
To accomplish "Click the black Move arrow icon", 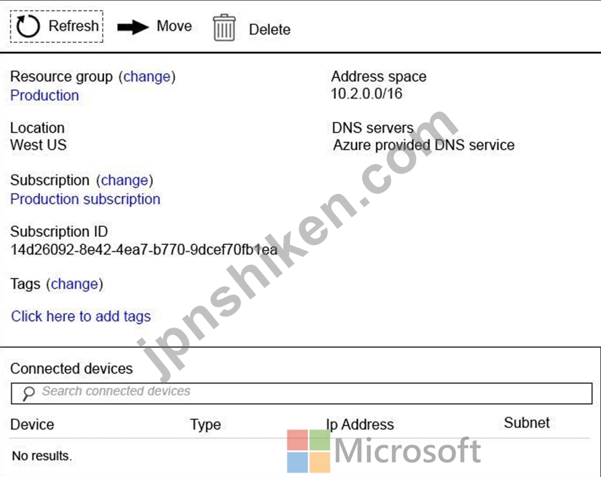I will coord(133,27).
